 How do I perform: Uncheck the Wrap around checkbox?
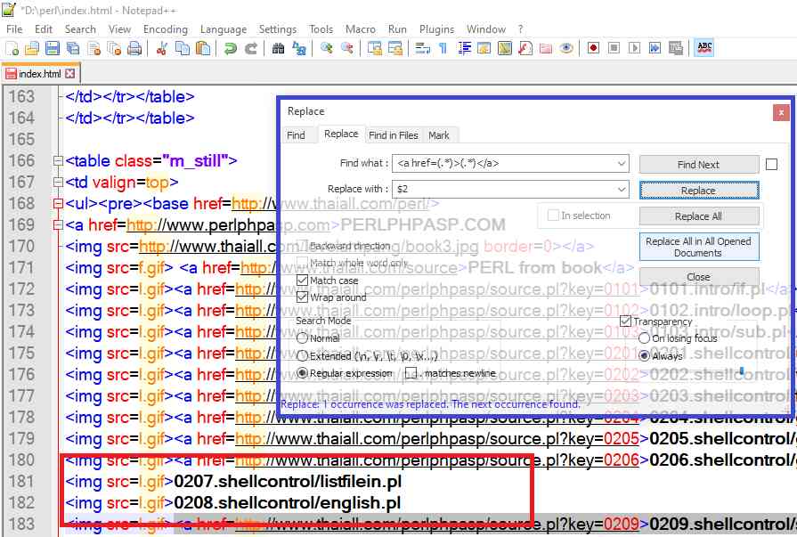click(x=302, y=297)
